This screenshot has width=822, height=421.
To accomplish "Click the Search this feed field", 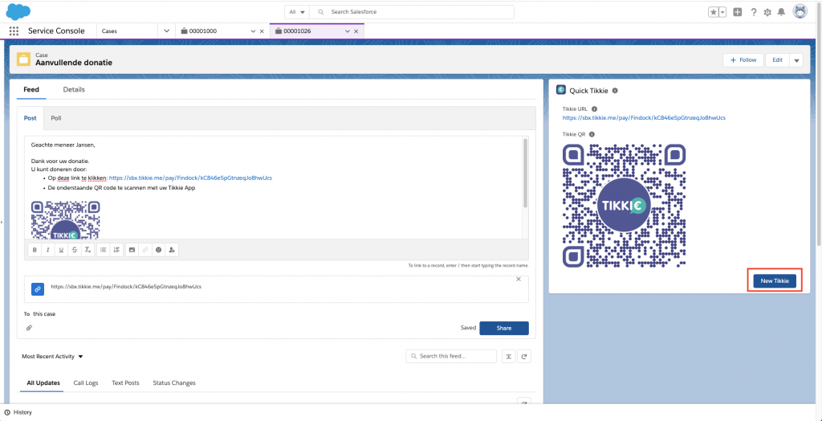I will pyautogui.click(x=451, y=356).
